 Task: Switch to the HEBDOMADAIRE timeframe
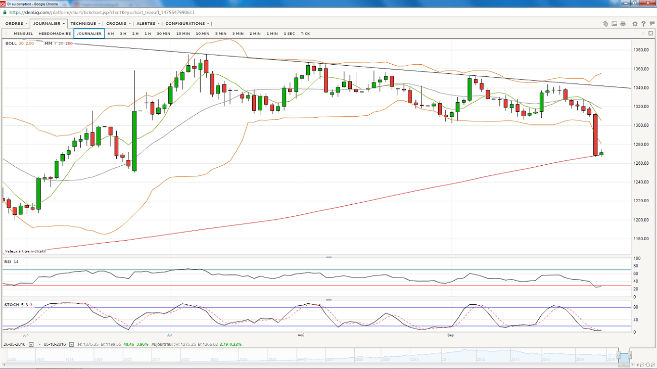55,34
